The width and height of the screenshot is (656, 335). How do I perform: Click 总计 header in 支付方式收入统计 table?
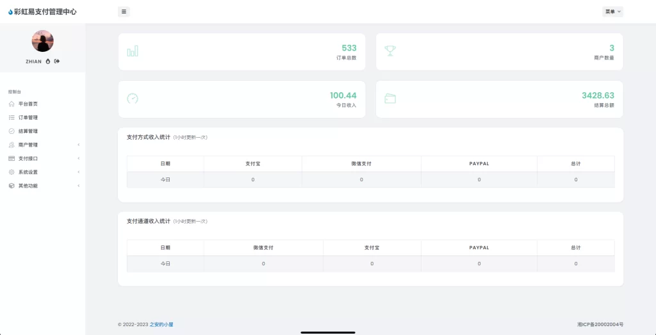coord(576,163)
